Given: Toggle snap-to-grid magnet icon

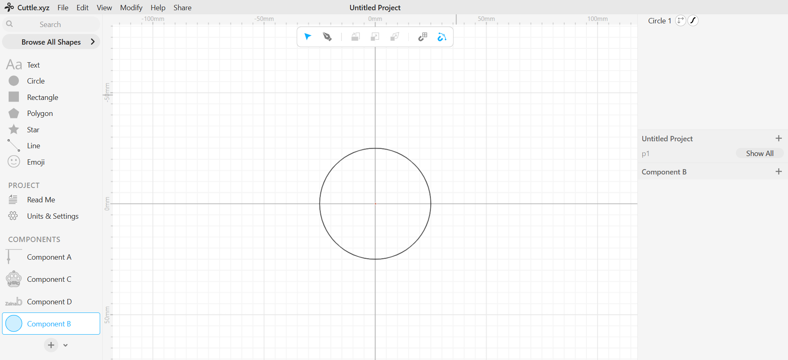Looking at the screenshot, I should click(x=422, y=37).
